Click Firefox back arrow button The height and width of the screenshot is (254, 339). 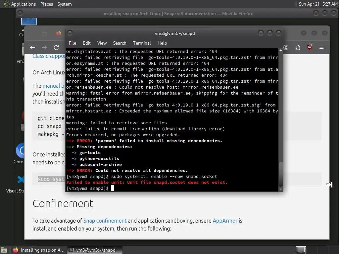click(32, 48)
